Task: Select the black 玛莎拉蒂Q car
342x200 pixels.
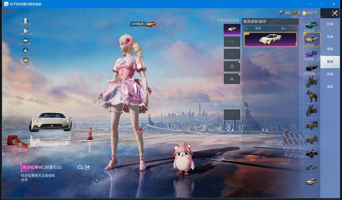Action: (312, 68)
